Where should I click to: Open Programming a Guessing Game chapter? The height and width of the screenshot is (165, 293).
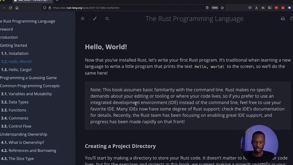pos(28,77)
